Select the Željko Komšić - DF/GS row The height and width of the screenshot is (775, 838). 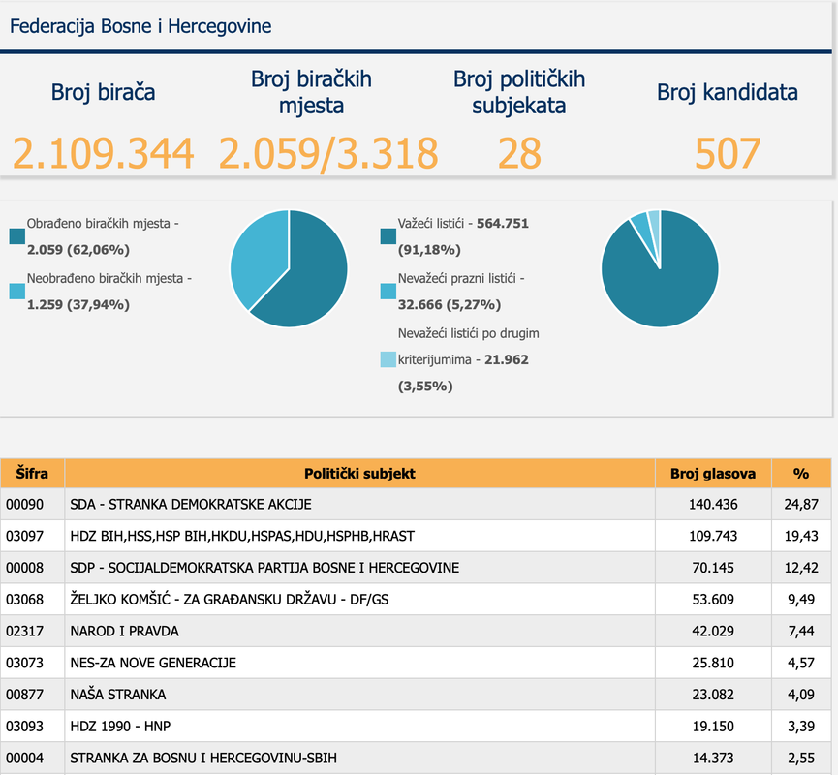416,599
